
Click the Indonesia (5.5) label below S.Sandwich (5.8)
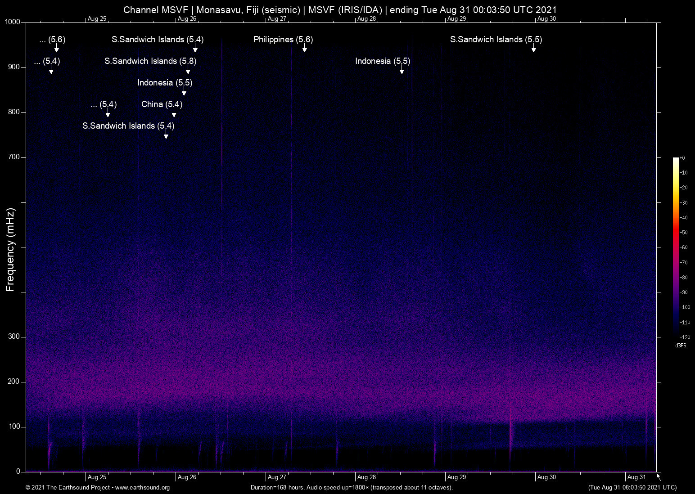165,82
